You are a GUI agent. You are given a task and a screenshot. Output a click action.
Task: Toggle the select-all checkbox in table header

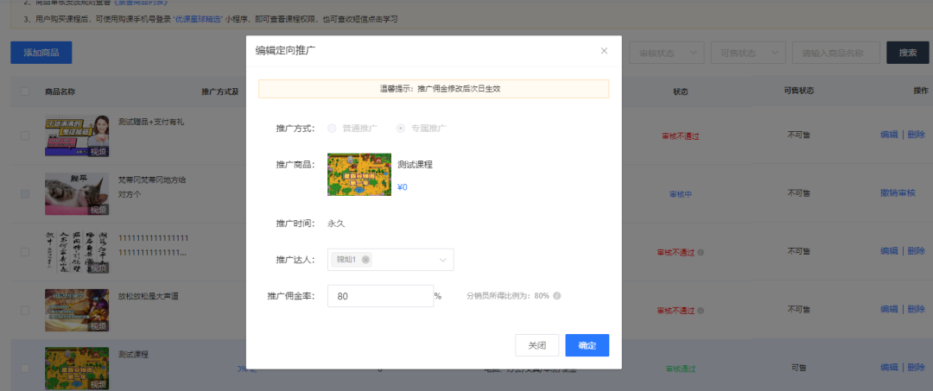pyautogui.click(x=25, y=91)
